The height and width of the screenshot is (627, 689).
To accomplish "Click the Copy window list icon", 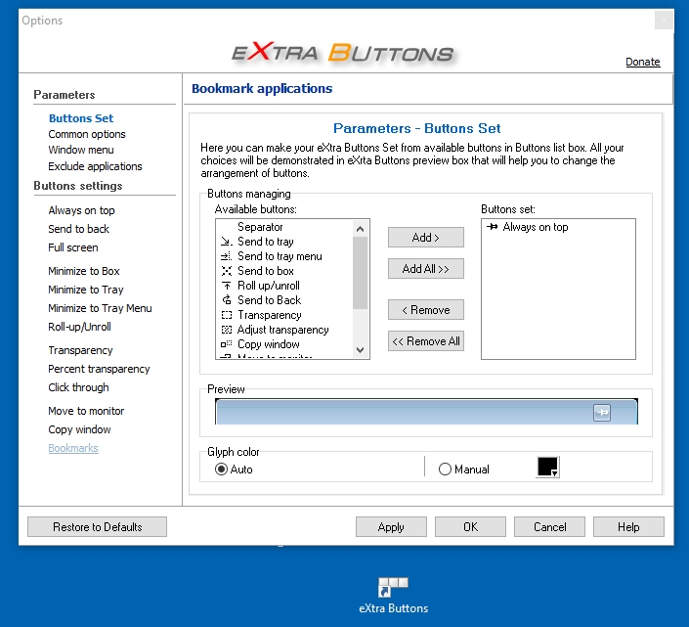I will tap(226, 344).
